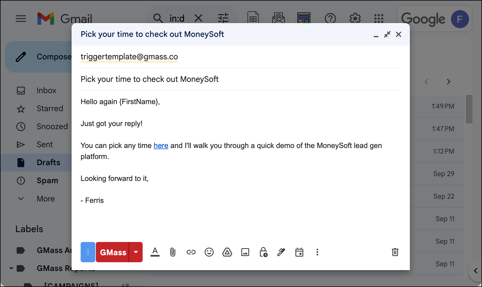
Task: Click the GMass email list builder icon
Action: click(278, 17)
